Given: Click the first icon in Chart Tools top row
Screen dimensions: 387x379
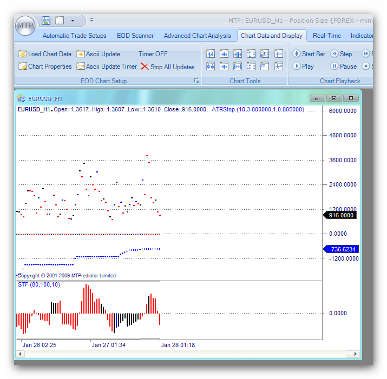Looking at the screenshot, I should click(211, 54).
